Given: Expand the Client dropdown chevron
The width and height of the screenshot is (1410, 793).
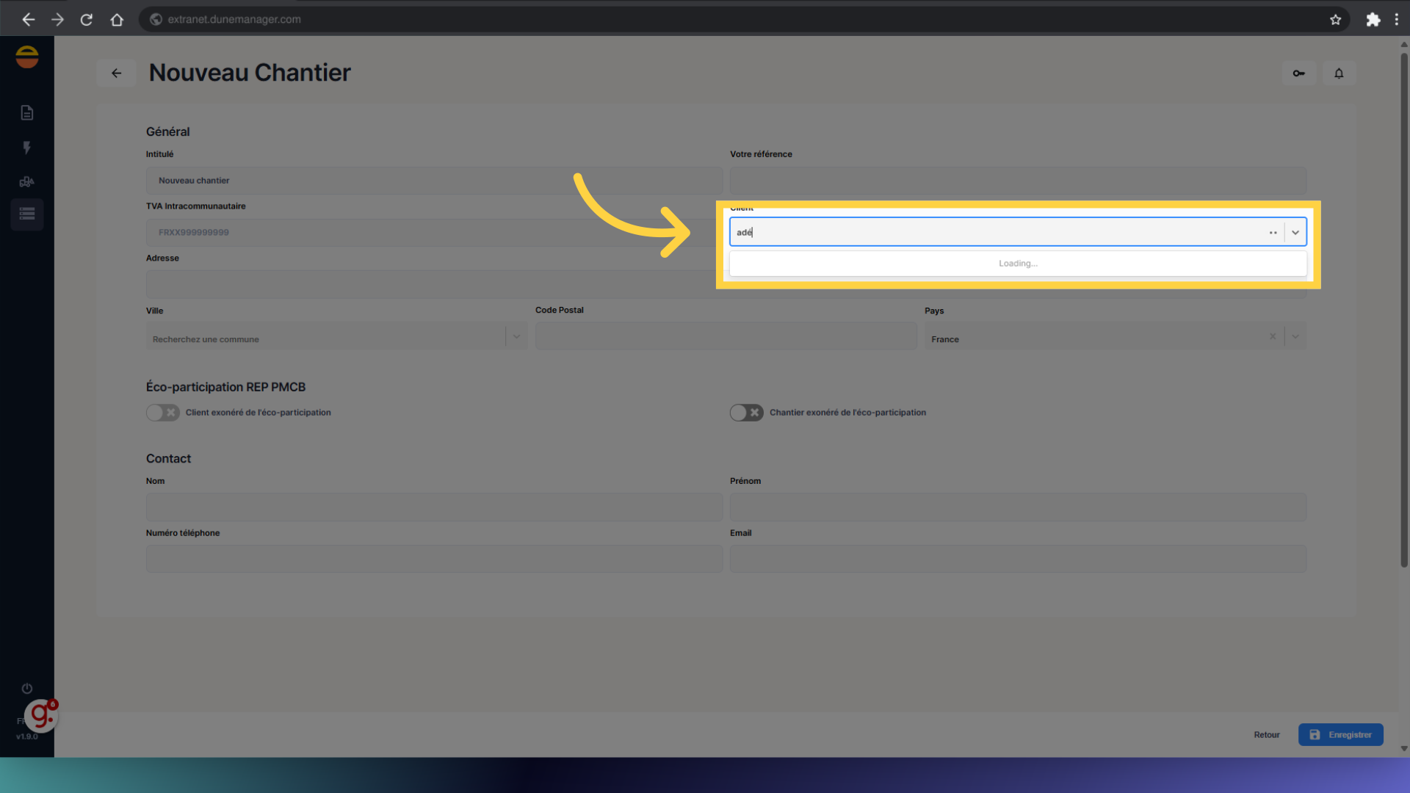Looking at the screenshot, I should (1295, 232).
